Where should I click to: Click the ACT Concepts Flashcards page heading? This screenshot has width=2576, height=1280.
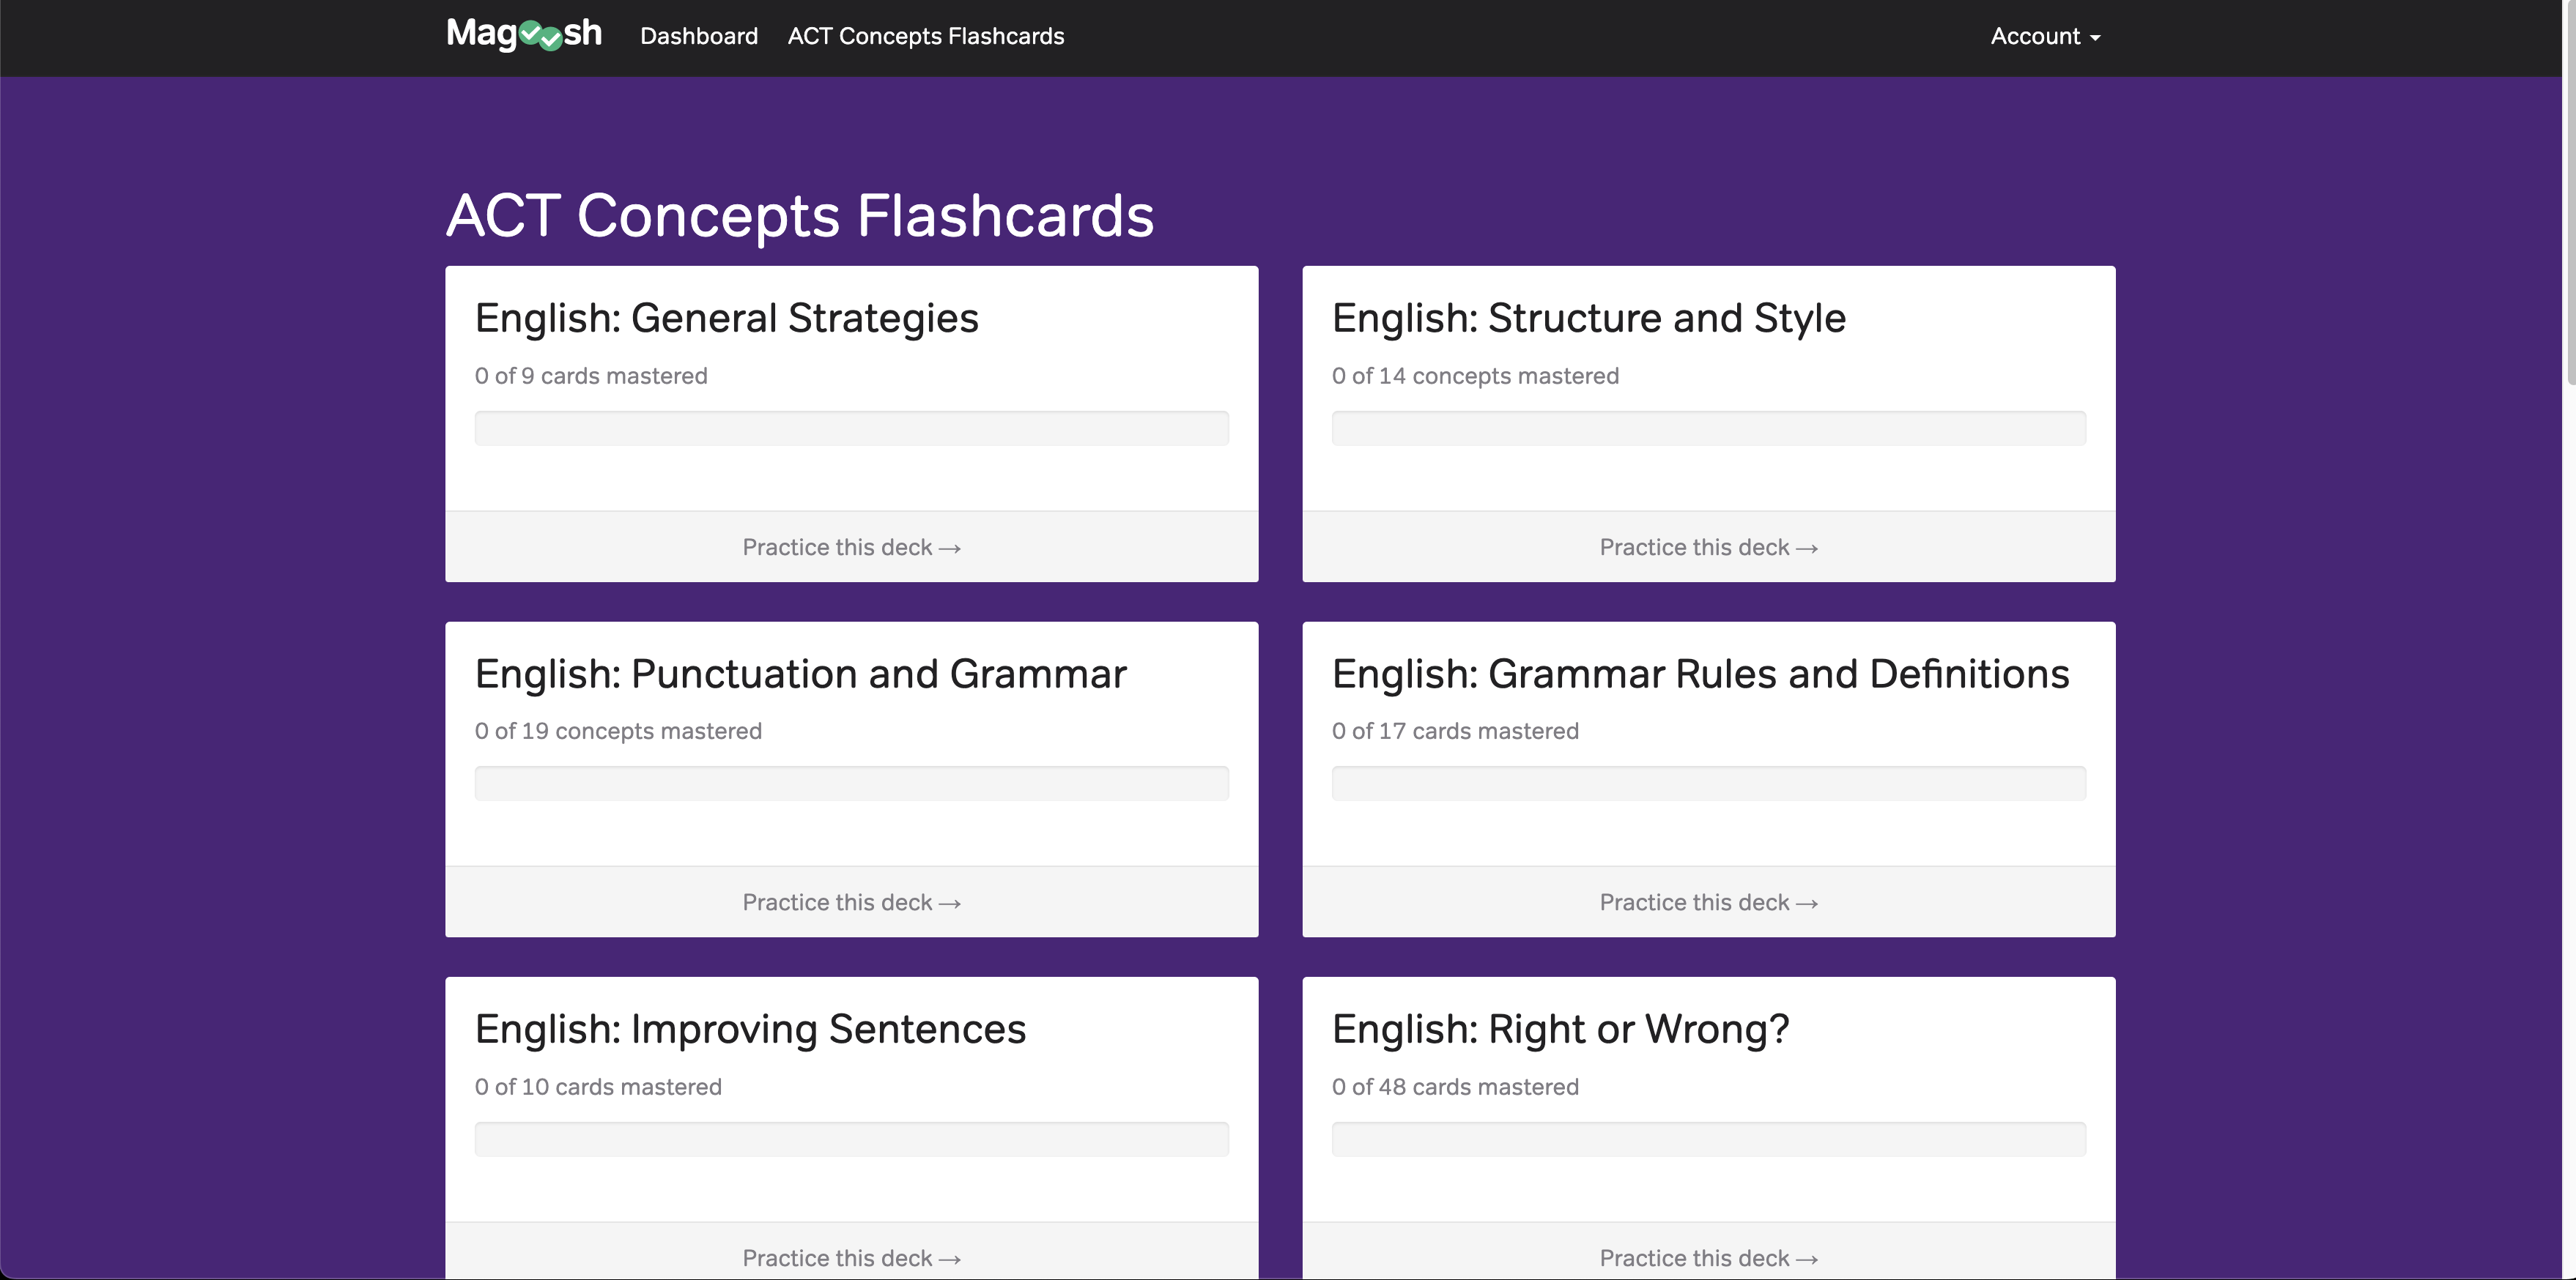pos(799,215)
